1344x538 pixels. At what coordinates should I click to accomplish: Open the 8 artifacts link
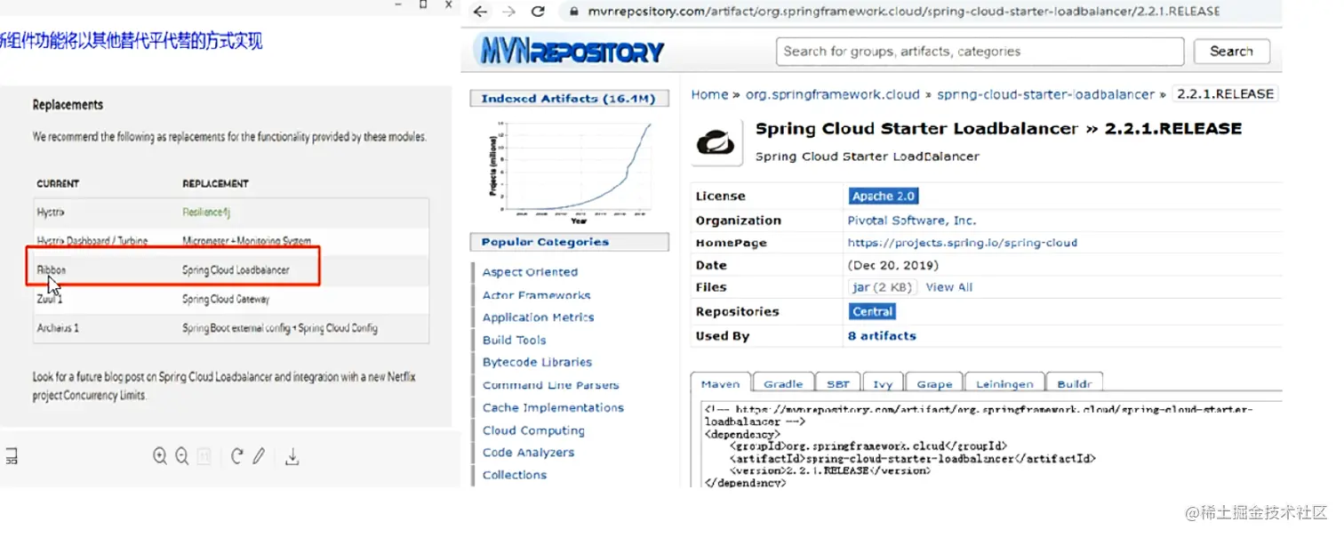coord(882,336)
